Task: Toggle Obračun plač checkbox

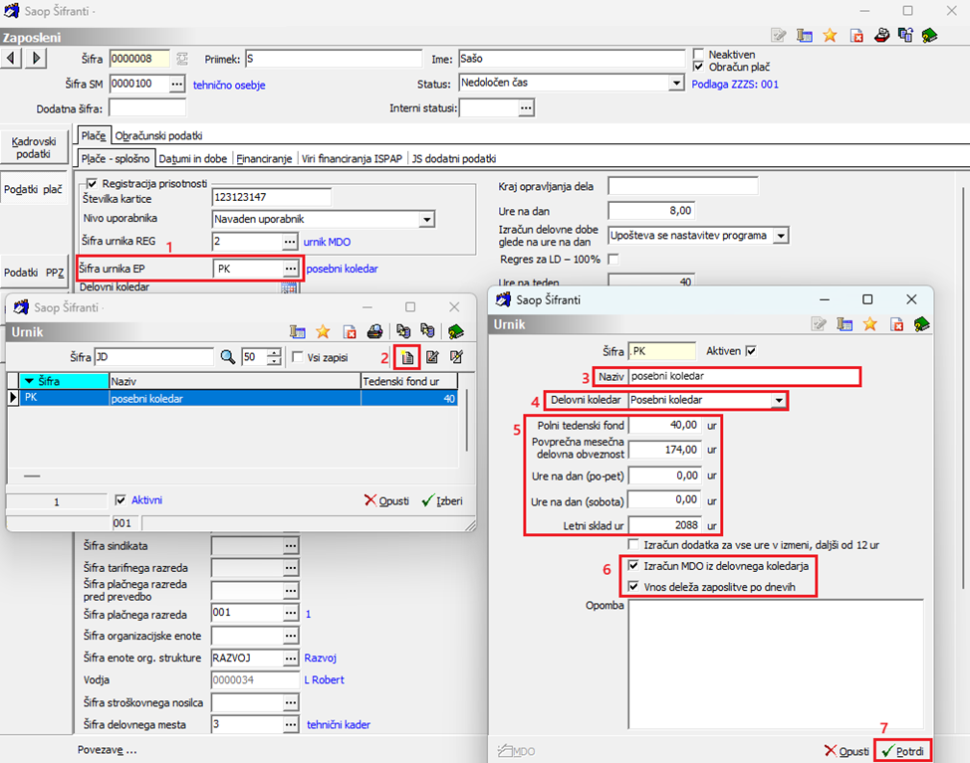Action: [x=698, y=67]
